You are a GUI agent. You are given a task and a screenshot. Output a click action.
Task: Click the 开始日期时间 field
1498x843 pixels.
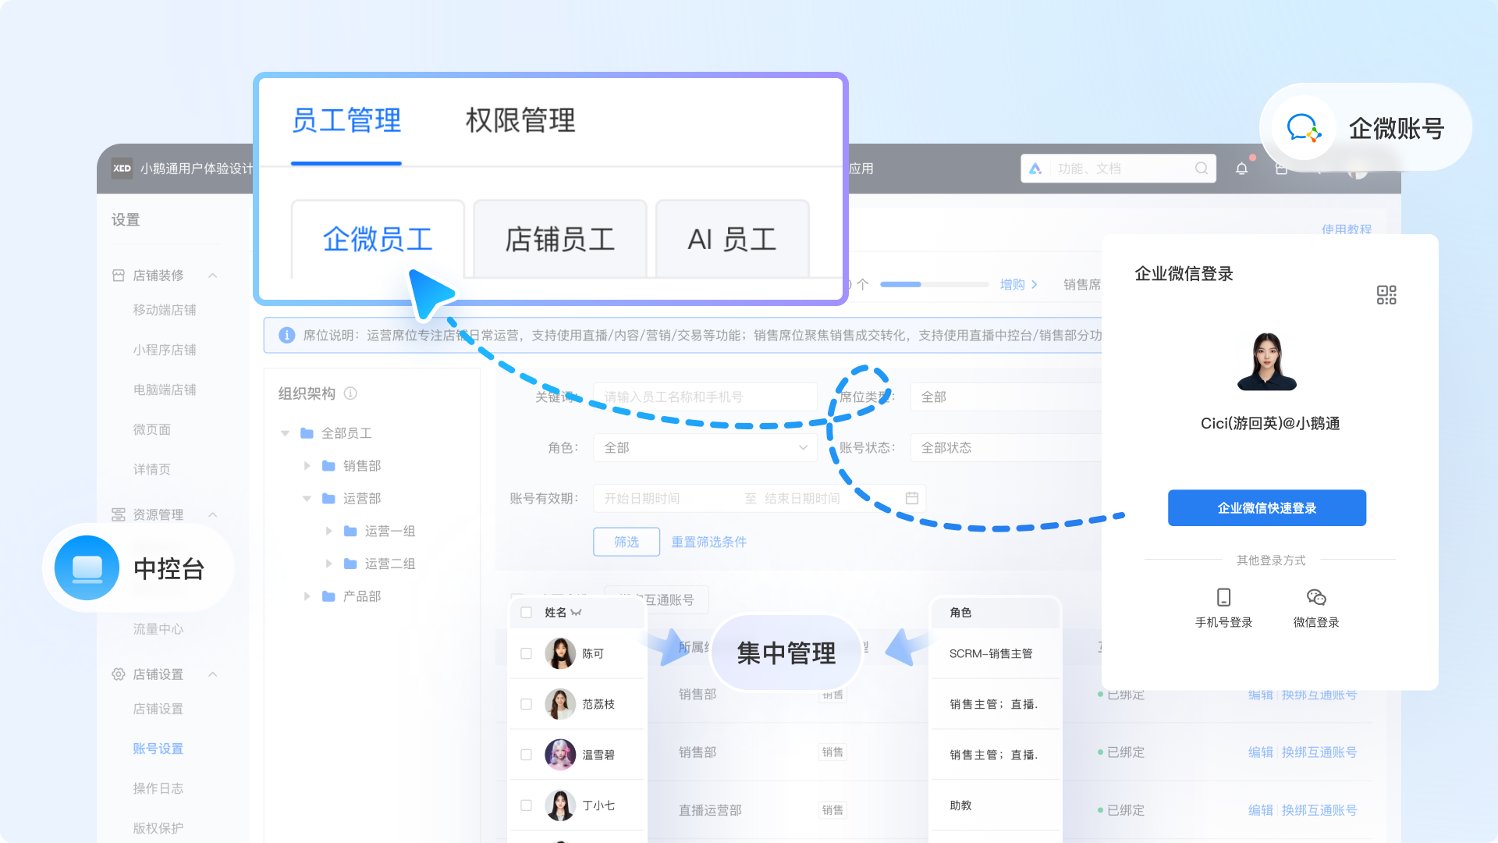click(642, 499)
